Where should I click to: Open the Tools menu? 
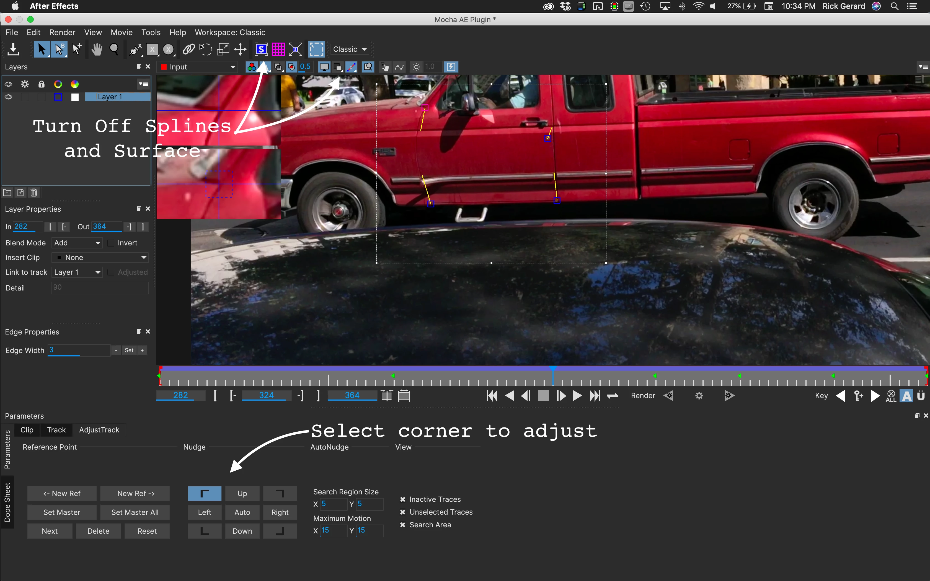pyautogui.click(x=151, y=32)
